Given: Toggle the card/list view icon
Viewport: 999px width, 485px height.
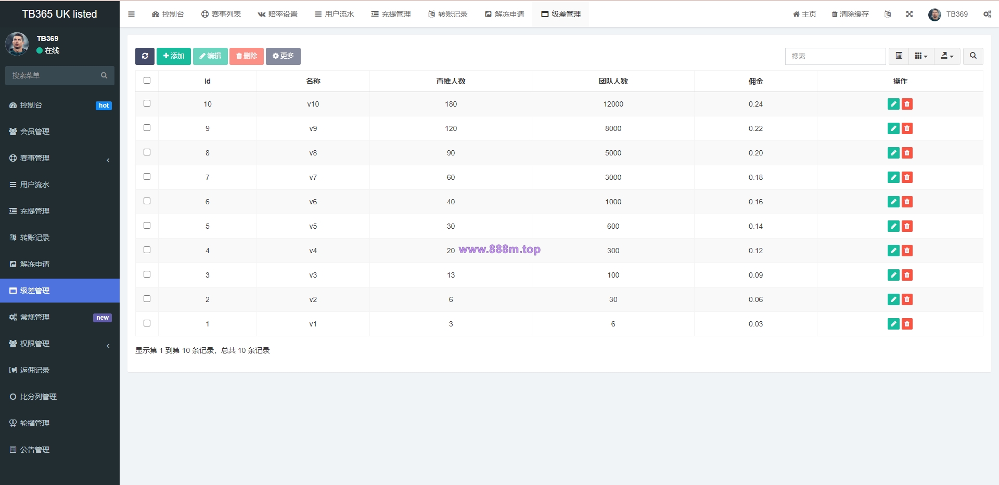Looking at the screenshot, I should pyautogui.click(x=899, y=56).
